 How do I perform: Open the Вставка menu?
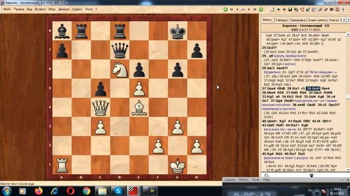point(40,9)
